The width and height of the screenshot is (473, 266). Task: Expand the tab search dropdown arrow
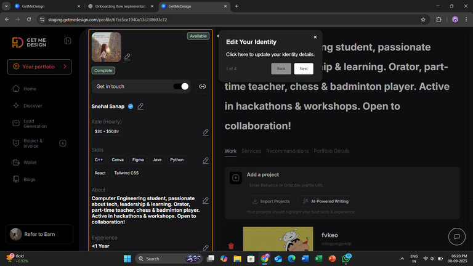[x=6, y=6]
